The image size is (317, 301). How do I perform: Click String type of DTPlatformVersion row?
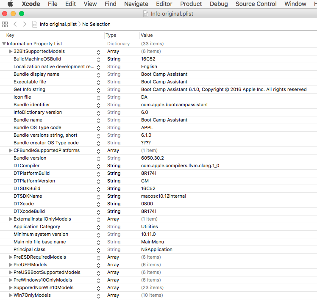point(114,181)
